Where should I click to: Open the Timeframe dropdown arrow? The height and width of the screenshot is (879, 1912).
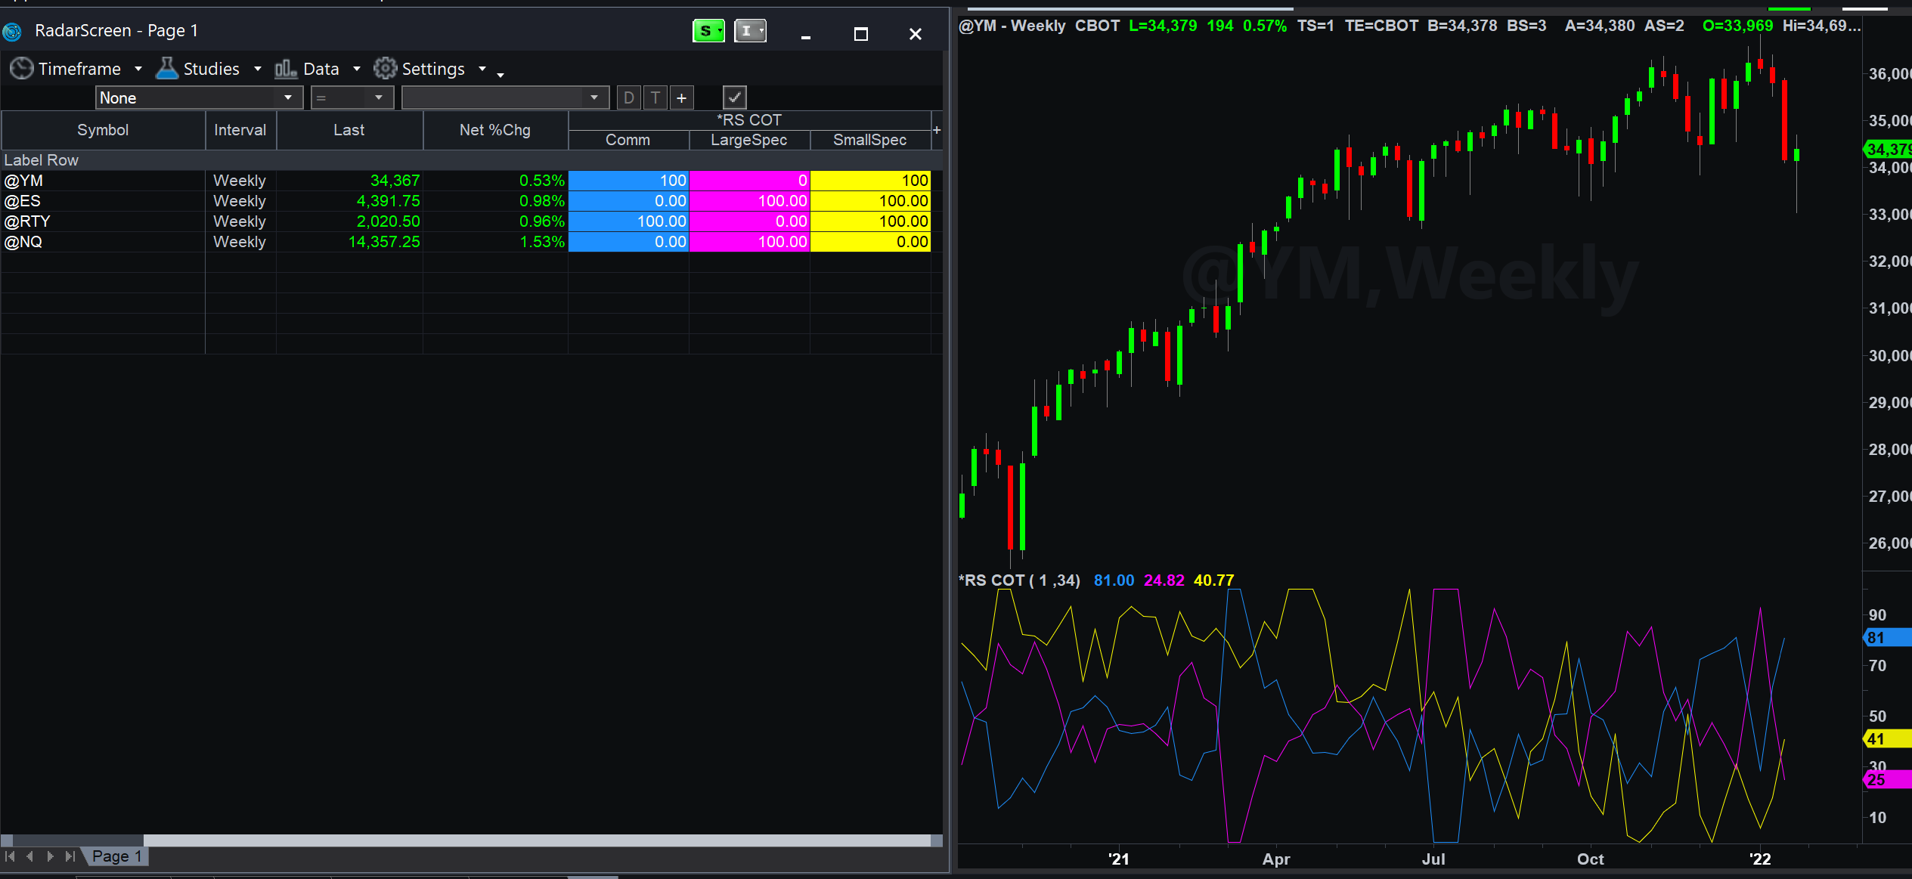[x=138, y=69]
